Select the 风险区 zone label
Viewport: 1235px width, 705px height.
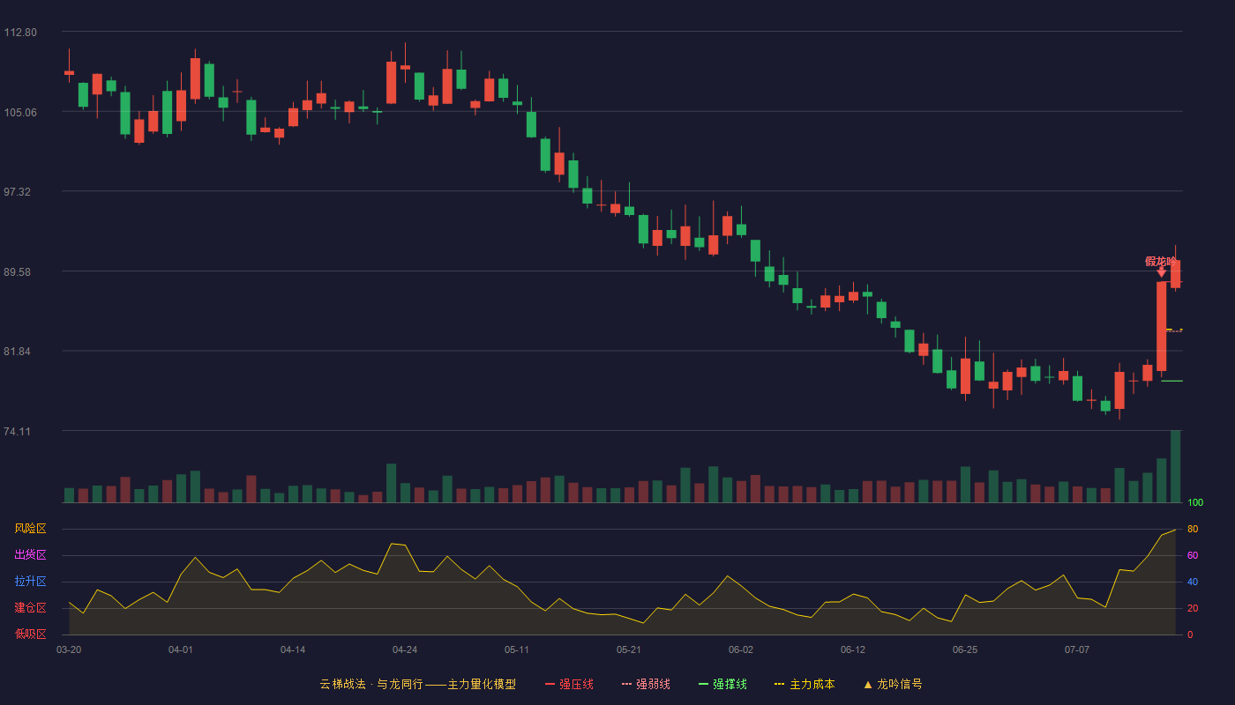(30, 529)
